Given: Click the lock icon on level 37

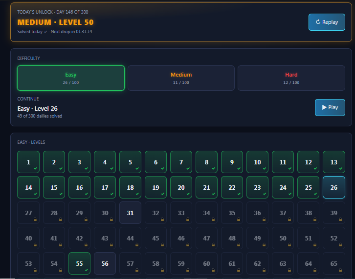Looking at the screenshot, I should (x=289, y=219).
